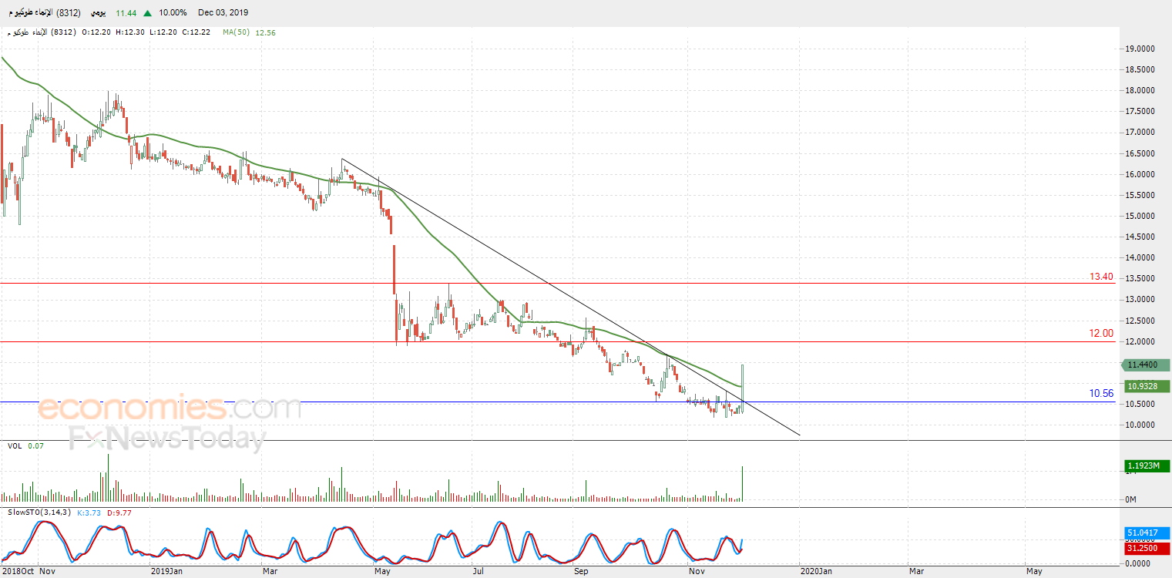Click the 2019Jan date axis label
The height and width of the screenshot is (578, 1172).
click(166, 572)
